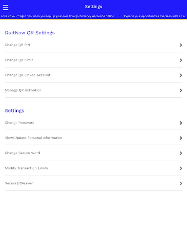
Task: Tap the Change Password arrow icon
Action: [181, 123]
